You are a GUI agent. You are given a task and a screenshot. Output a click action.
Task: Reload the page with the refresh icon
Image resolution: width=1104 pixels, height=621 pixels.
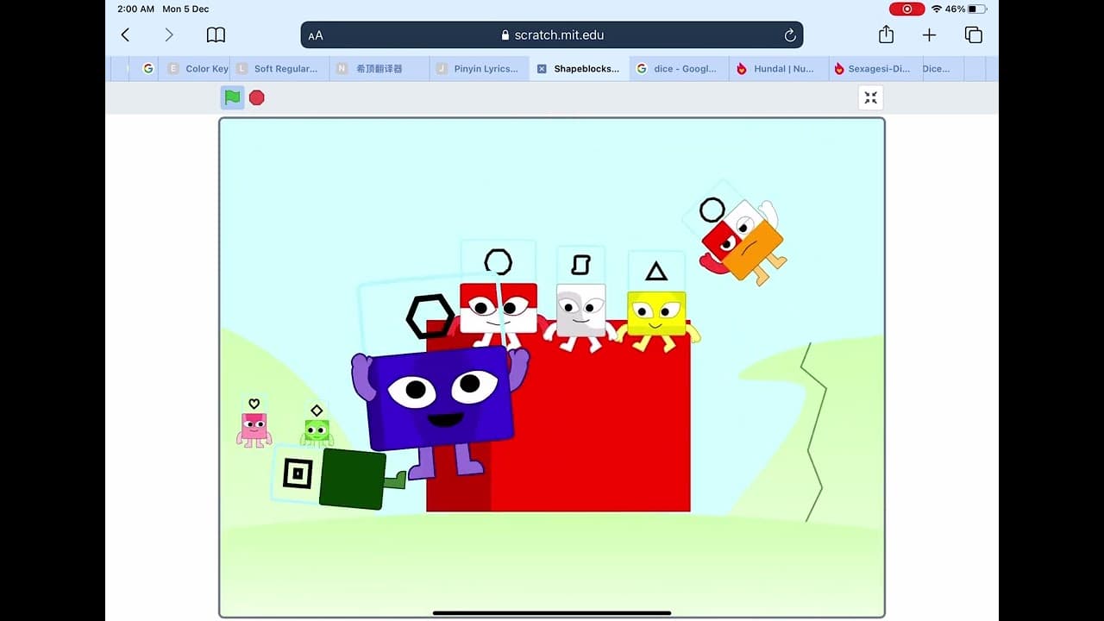click(789, 35)
